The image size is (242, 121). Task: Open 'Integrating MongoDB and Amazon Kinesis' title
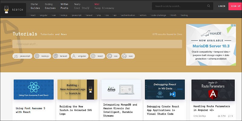tap(120, 110)
